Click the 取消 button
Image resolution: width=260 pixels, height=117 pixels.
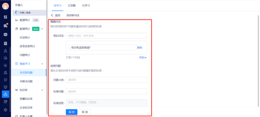coord(85,112)
